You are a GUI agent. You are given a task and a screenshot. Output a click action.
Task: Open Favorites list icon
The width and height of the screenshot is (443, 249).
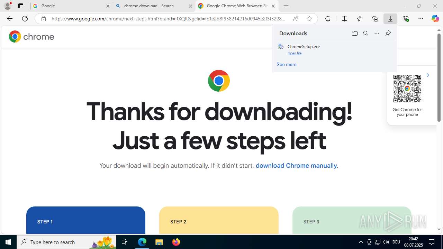pyautogui.click(x=360, y=19)
